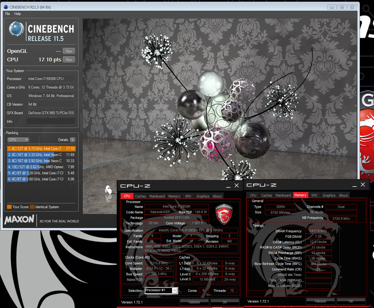This screenshot has height=308, width=374.
Task: Maximize the Cinebench window
Action: pos(342,7)
